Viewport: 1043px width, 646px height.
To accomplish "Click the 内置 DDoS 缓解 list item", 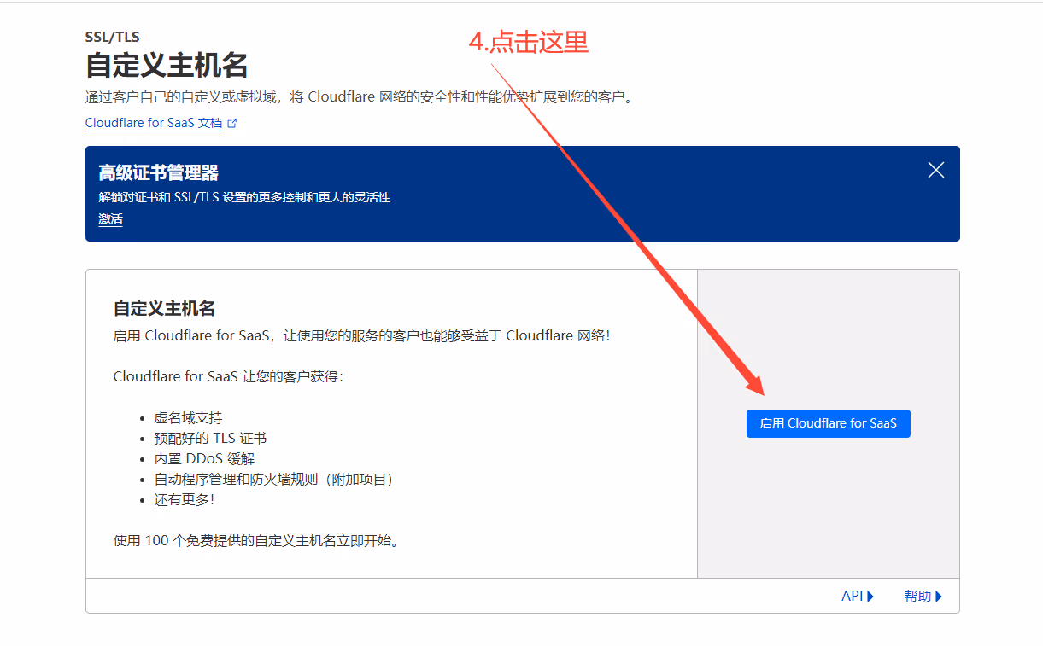I will [x=204, y=459].
